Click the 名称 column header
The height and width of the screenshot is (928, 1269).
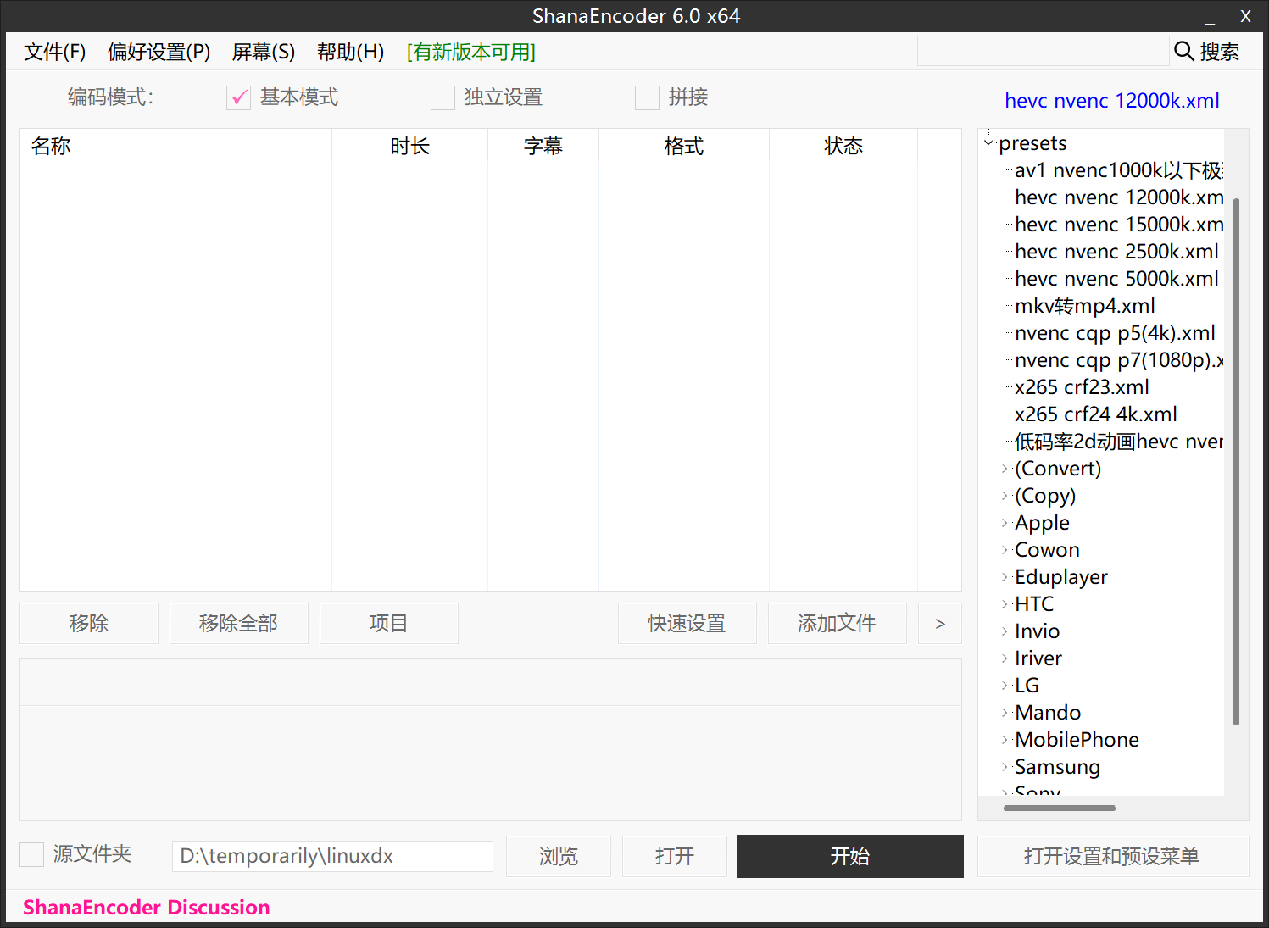point(176,146)
